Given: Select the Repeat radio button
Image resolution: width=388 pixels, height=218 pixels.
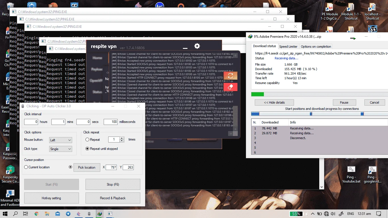Looking at the screenshot, I should [87, 139].
